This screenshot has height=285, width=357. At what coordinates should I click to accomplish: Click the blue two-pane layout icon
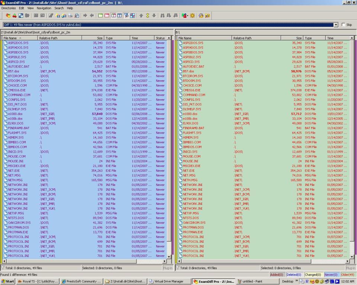119,16
